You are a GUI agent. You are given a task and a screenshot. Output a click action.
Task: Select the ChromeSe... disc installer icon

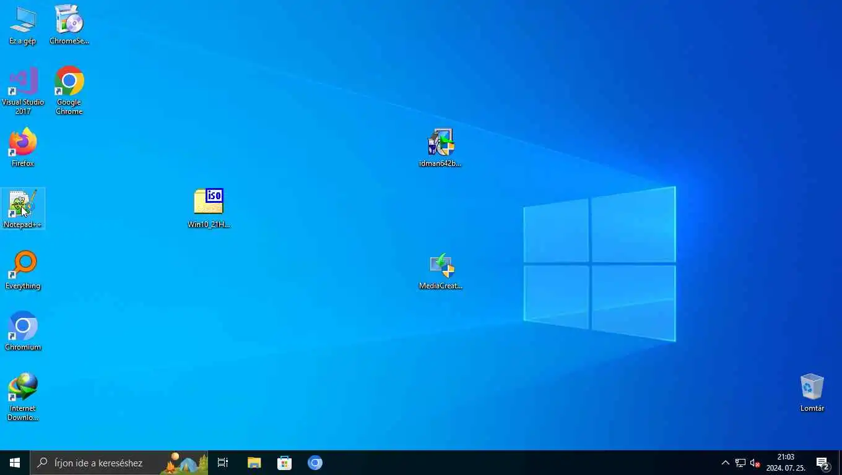coord(69,25)
